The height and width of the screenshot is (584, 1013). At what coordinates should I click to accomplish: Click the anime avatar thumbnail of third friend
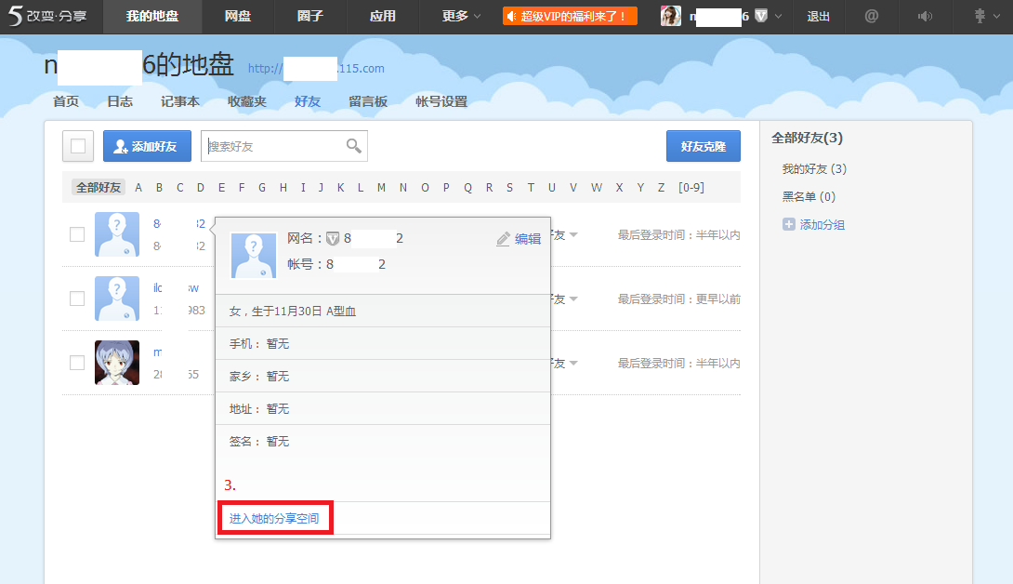pyautogui.click(x=117, y=363)
